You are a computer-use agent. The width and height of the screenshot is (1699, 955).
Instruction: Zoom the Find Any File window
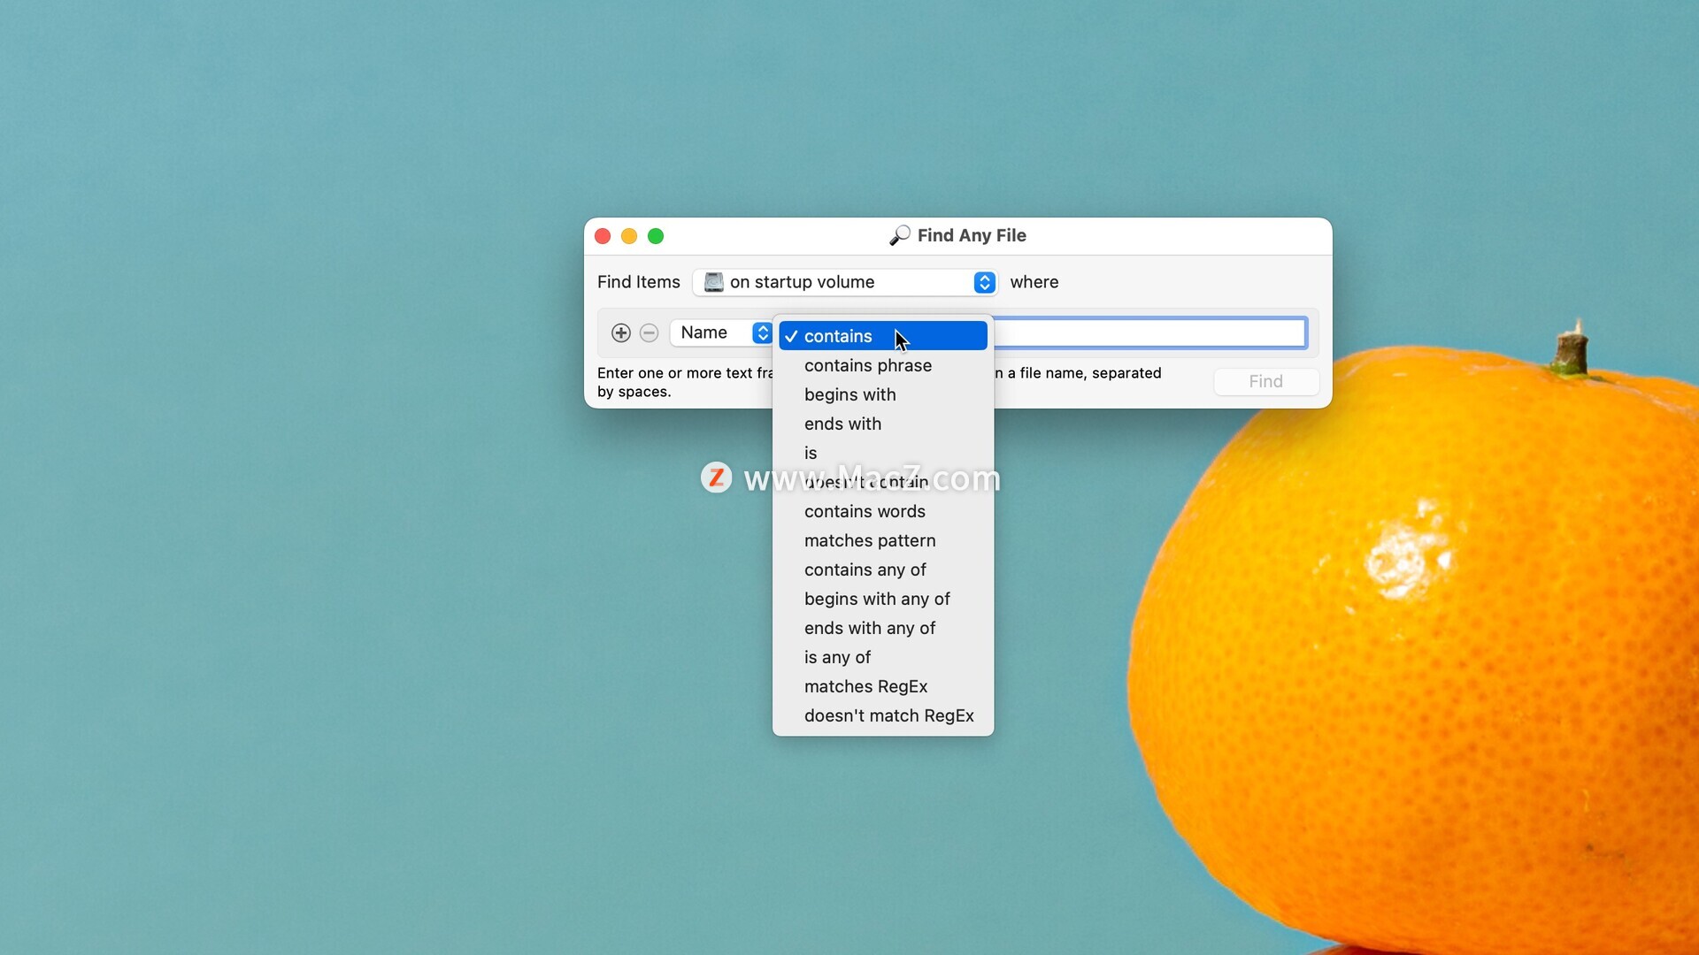click(656, 236)
